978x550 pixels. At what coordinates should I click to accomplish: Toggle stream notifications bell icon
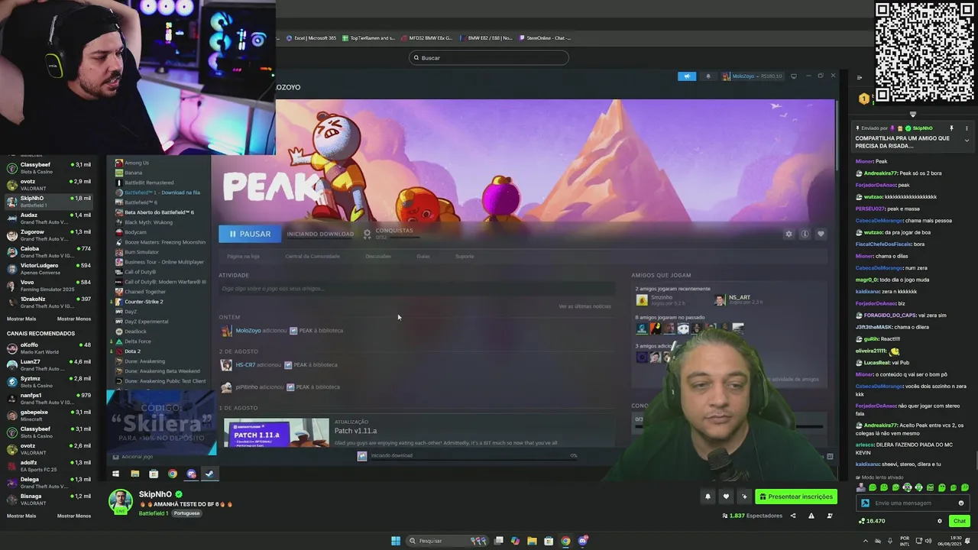tap(708, 497)
